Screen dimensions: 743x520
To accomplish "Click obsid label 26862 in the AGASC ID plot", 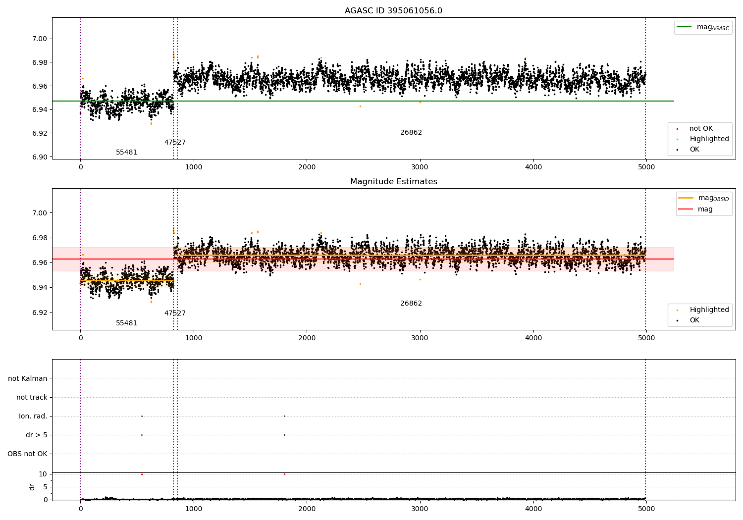I will [411, 133].
